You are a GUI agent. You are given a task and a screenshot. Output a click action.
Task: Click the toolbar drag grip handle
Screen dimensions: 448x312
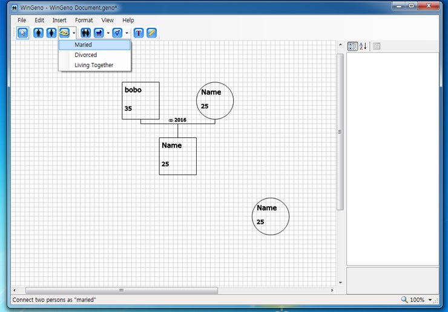coord(14,33)
